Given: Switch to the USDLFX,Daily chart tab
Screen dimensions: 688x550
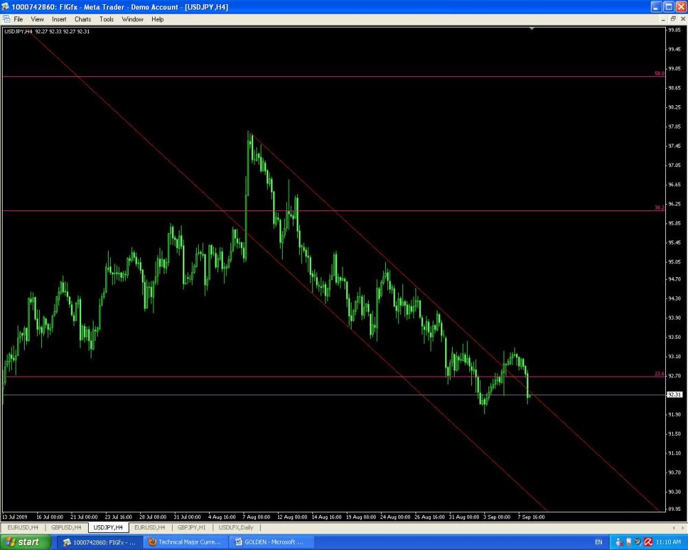Looking at the screenshot, I should [236, 527].
